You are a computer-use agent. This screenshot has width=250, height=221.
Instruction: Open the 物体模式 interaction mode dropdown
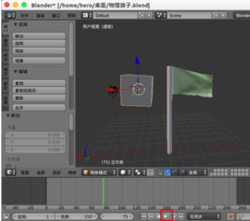[x=99, y=172]
